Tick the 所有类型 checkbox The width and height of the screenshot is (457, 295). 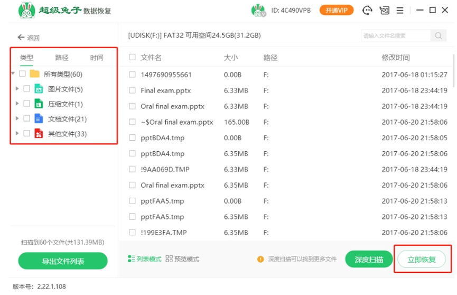22,74
